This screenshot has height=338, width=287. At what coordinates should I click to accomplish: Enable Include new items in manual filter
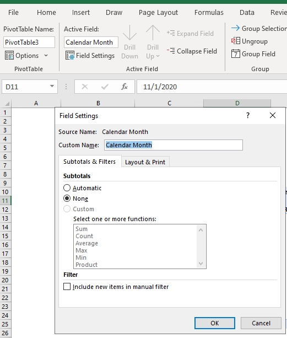pyautogui.click(x=67, y=287)
